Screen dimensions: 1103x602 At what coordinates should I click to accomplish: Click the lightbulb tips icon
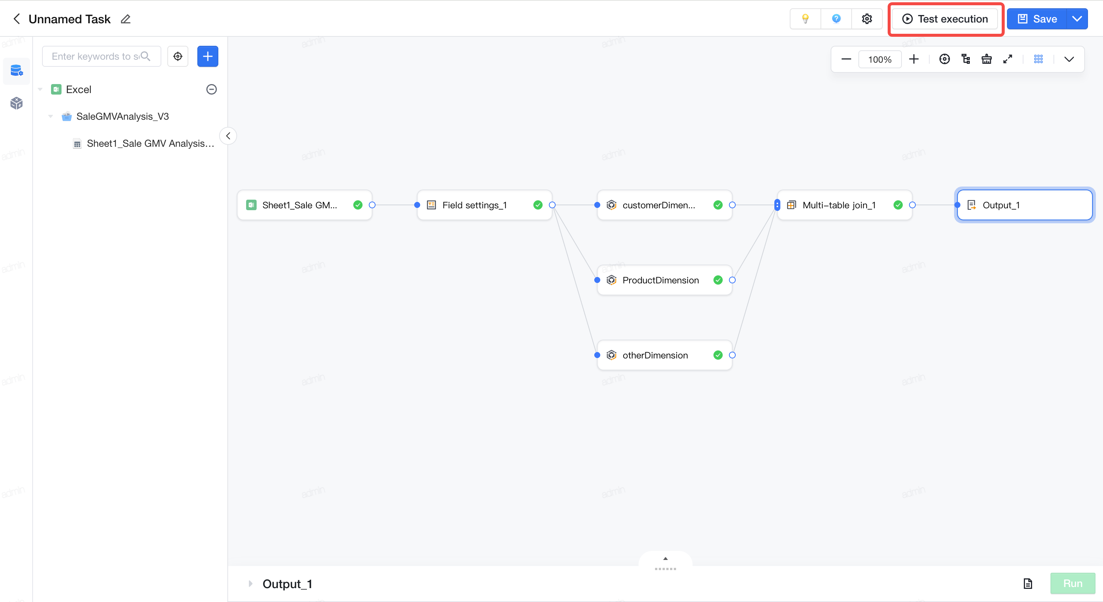(x=805, y=19)
